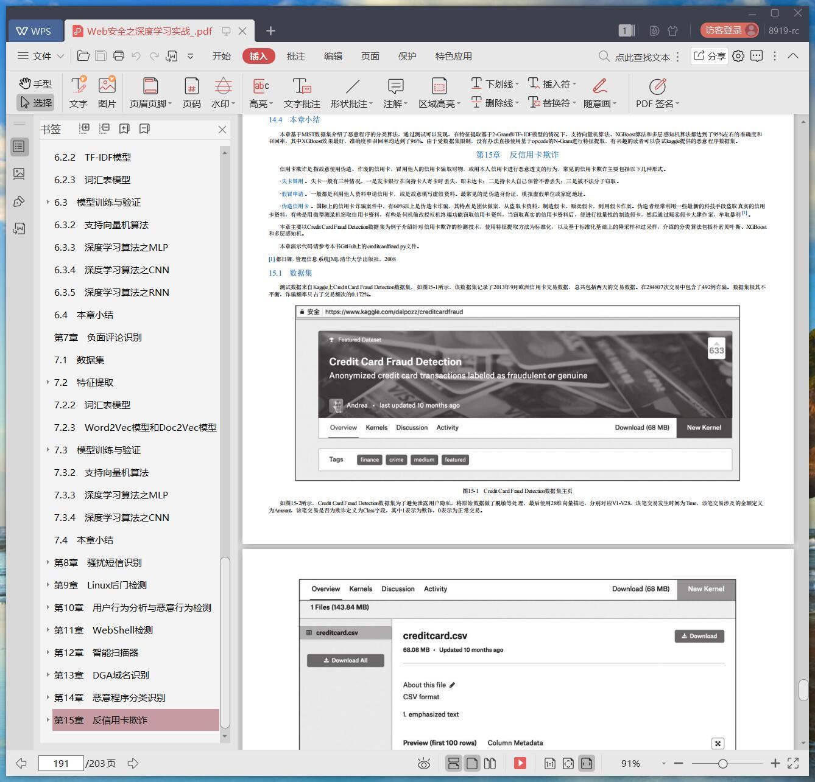815x782 pixels.
Task: Add page numbers with 页码
Action: (191, 93)
